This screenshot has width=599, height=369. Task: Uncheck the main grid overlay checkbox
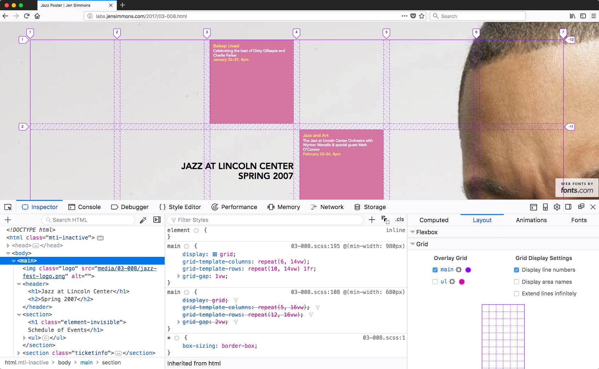tap(435, 270)
